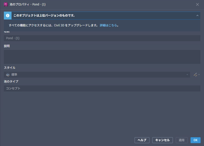Click the style layer icon beside 標準
Screen dimensions: 204x146
[8, 75]
